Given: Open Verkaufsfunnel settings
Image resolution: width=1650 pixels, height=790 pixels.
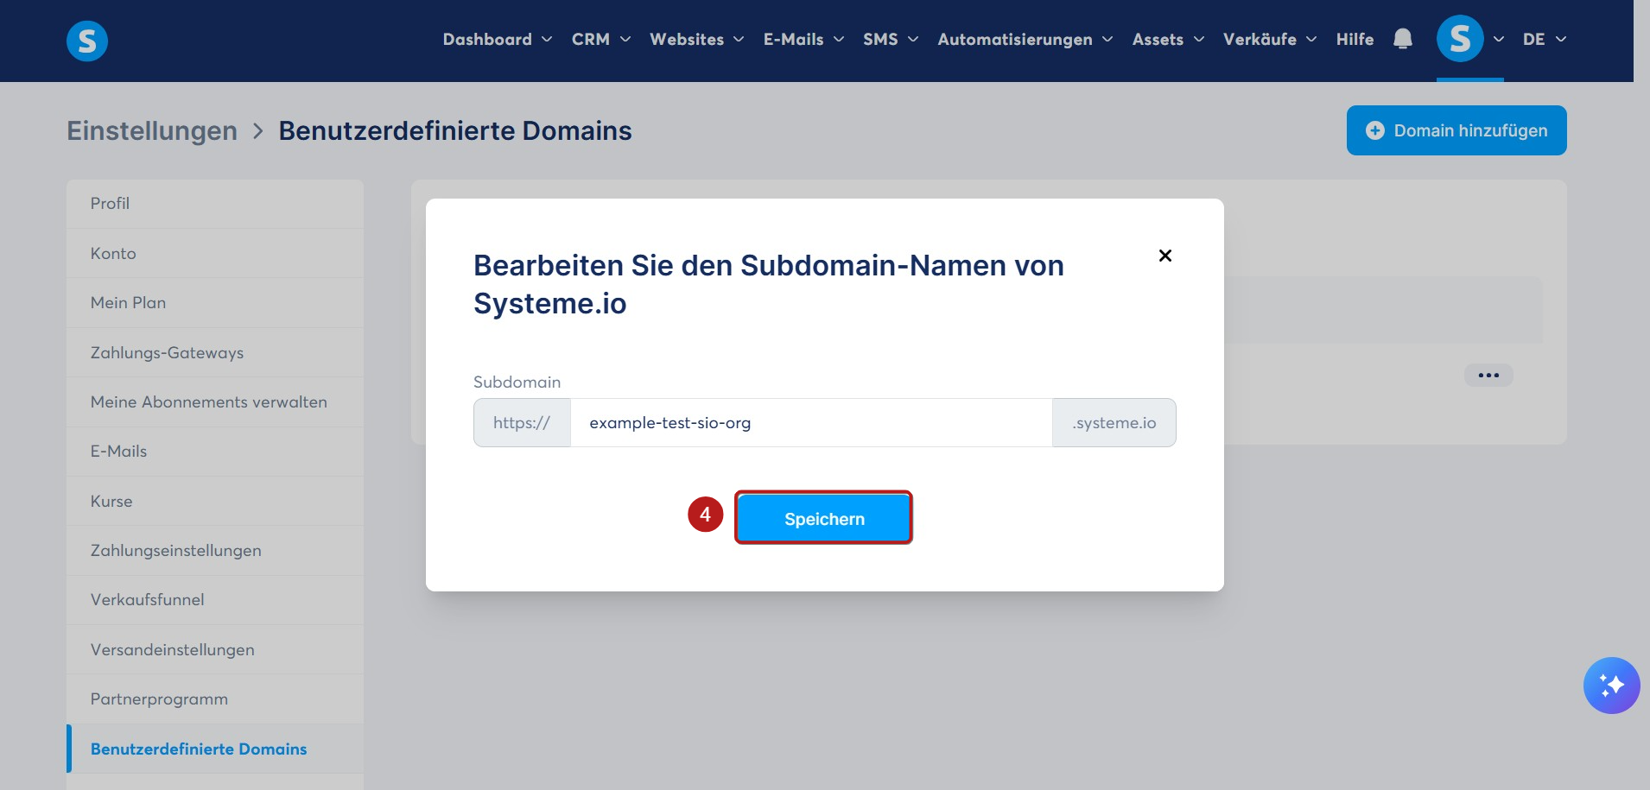Looking at the screenshot, I should (215, 600).
